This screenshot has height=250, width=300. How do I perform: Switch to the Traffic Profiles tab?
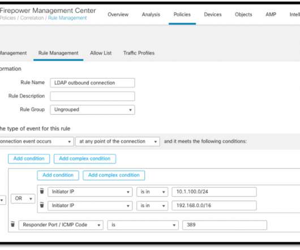(139, 53)
